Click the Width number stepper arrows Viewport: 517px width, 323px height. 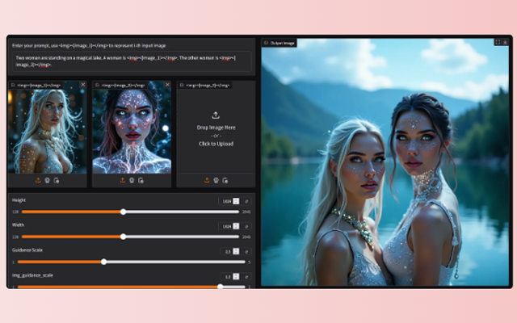(x=236, y=226)
